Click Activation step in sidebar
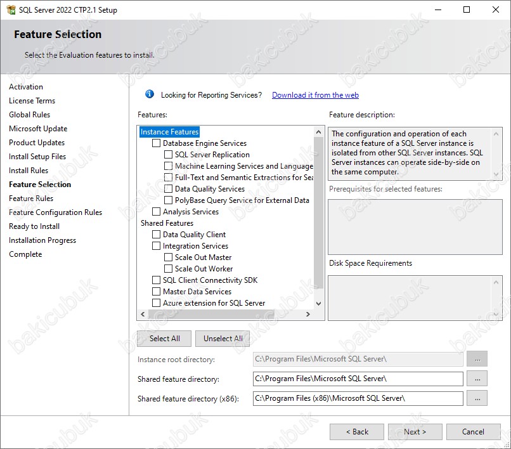 (x=26, y=87)
